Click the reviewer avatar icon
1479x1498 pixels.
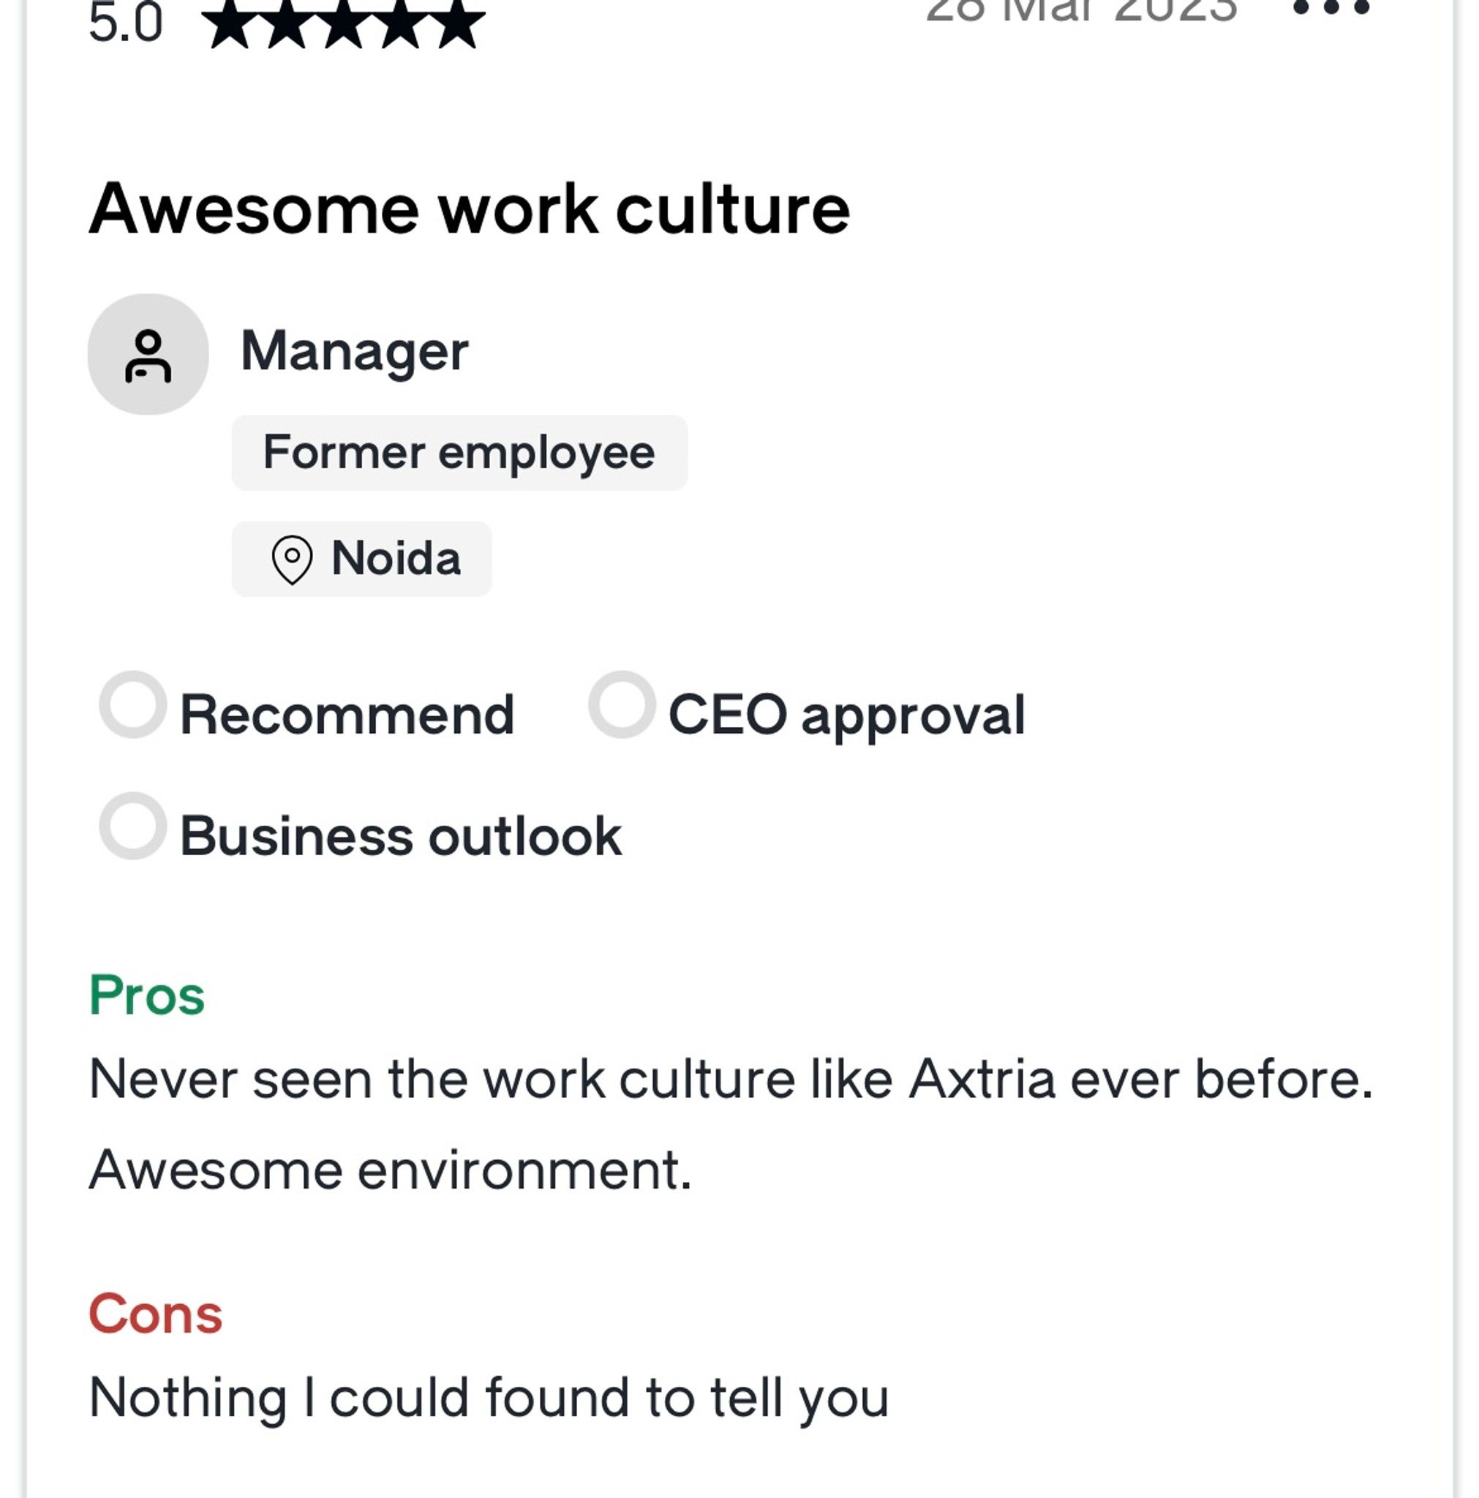(148, 354)
